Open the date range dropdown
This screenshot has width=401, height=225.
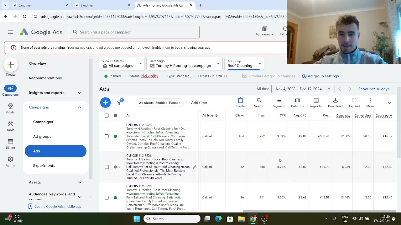[303, 89]
